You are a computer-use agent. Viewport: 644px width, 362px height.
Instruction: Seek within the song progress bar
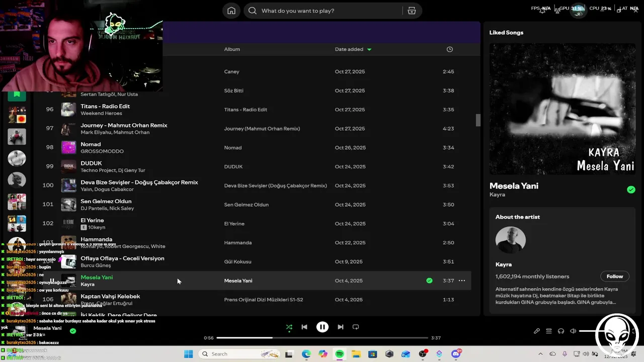pos(322,338)
